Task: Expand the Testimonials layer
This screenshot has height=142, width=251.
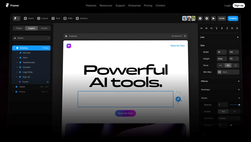Action: (17, 62)
